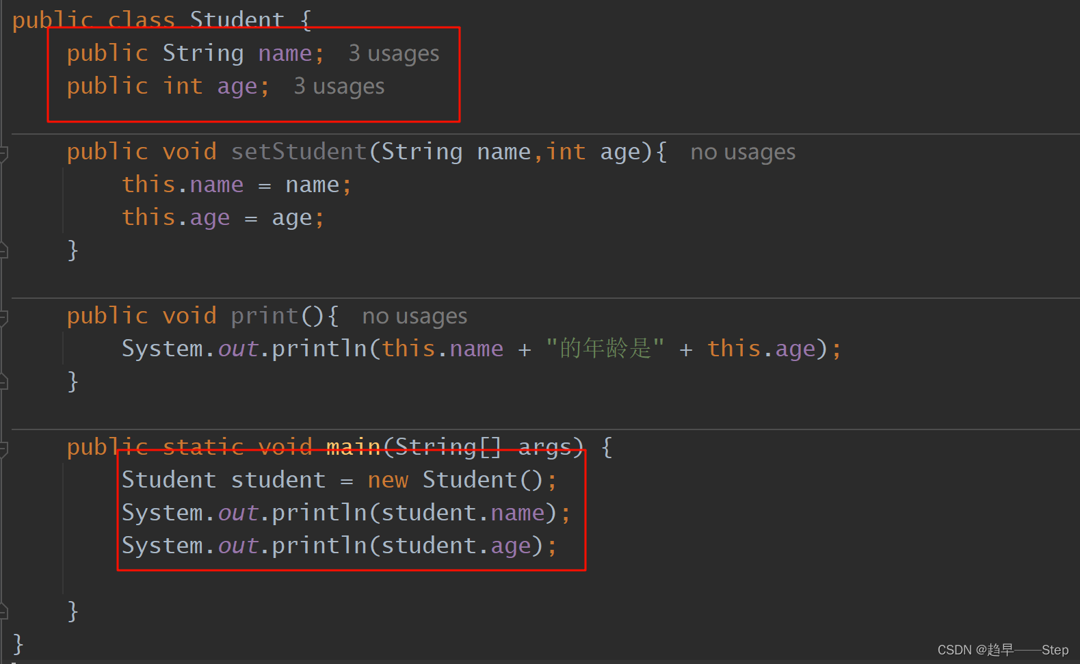This screenshot has height=664, width=1080.
Task: Click the Student() constructor call
Action: click(483, 479)
